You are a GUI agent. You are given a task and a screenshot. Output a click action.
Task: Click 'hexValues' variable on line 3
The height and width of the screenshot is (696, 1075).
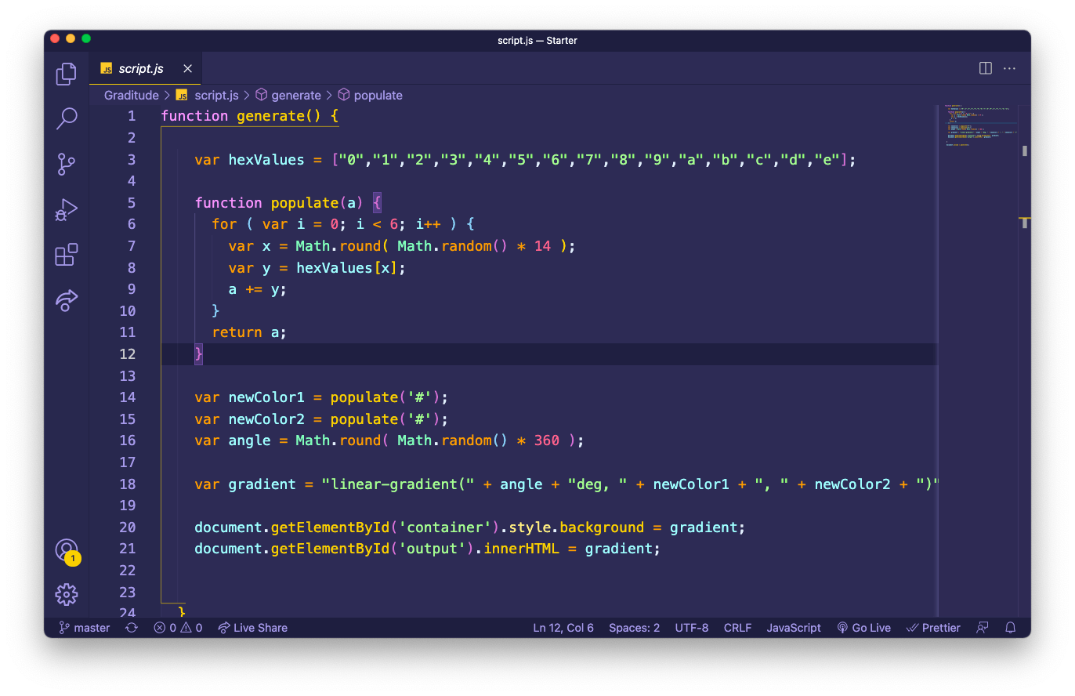266,160
